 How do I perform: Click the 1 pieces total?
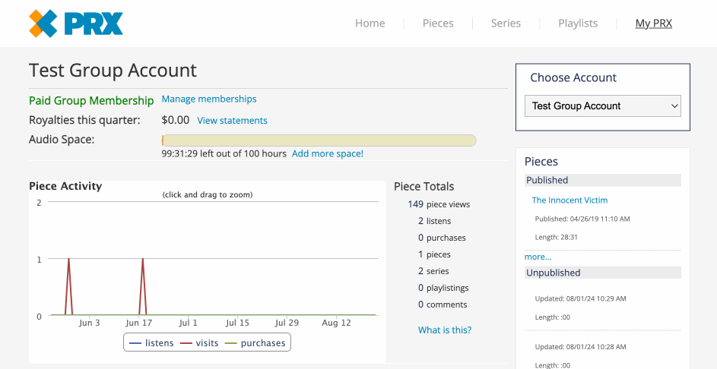point(434,254)
